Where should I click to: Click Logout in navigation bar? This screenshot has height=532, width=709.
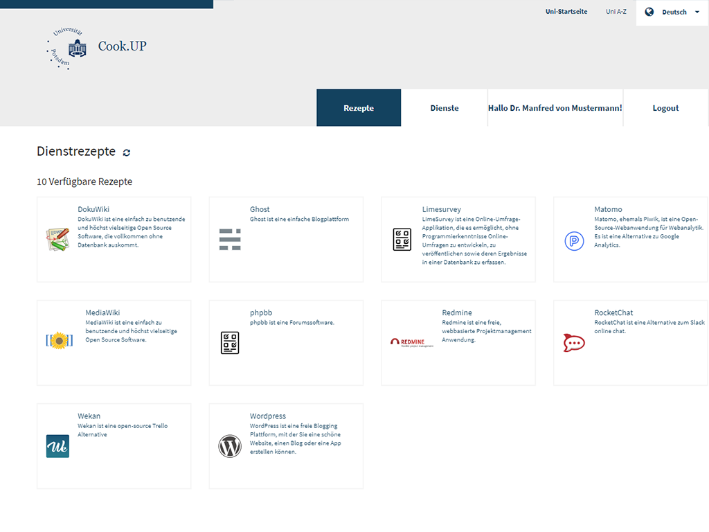pos(665,108)
